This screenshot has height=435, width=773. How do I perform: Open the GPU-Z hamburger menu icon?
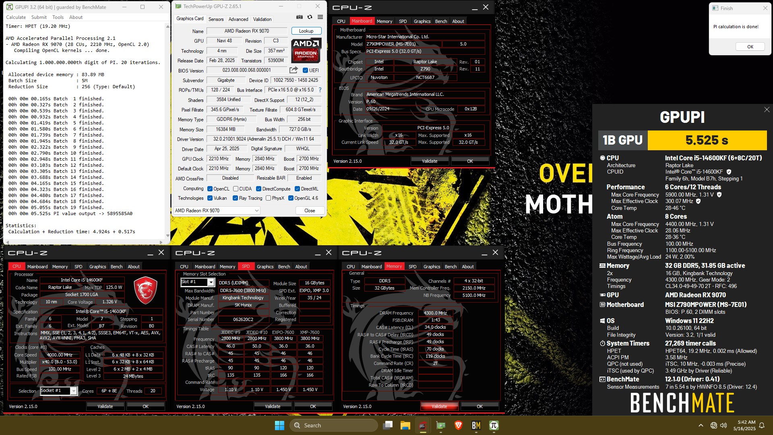pos(320,17)
